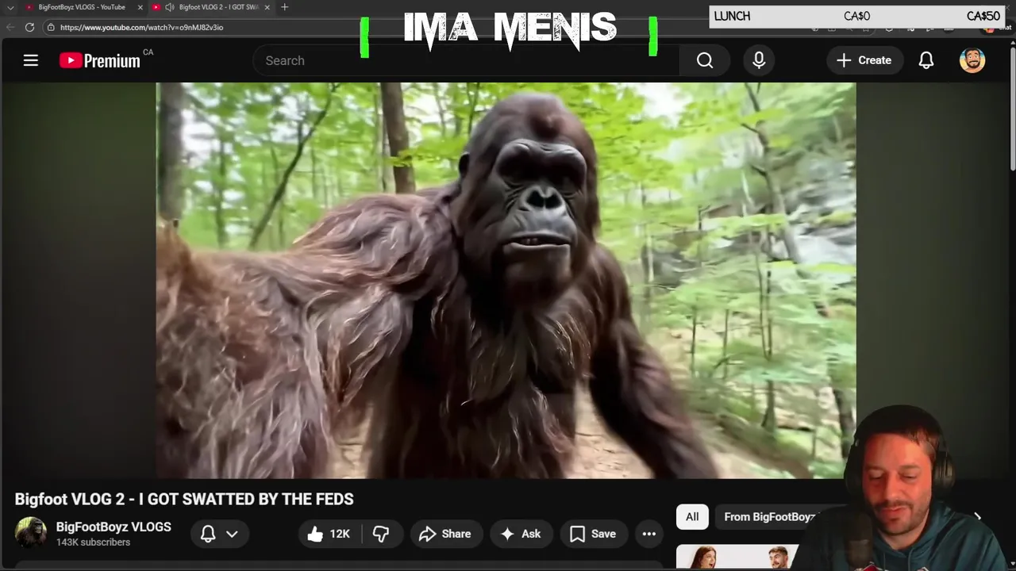This screenshot has height=571, width=1016.
Task: Open BigFootBoyz VLOGS channel name link
Action: click(114, 527)
